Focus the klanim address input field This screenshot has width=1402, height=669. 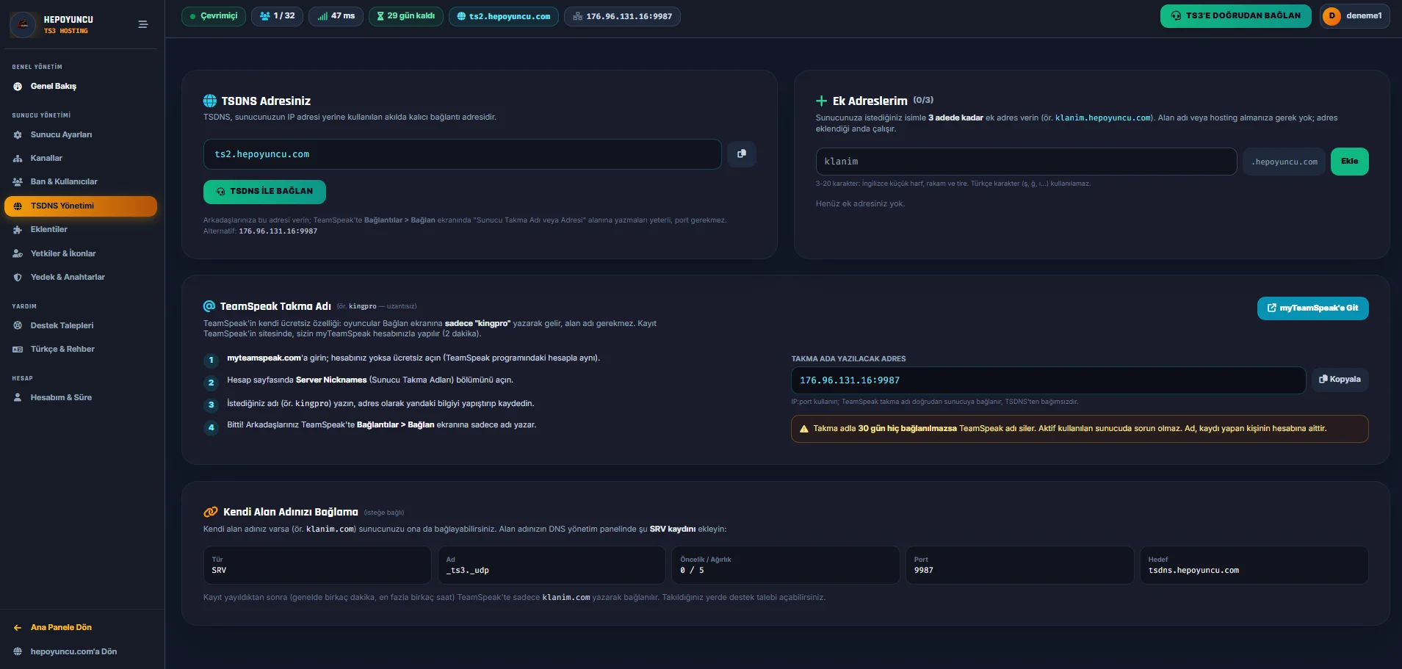click(x=1026, y=162)
